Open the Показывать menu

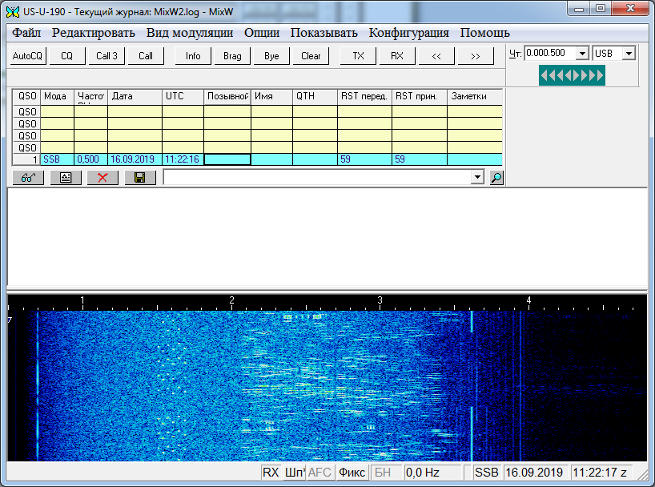pos(324,33)
